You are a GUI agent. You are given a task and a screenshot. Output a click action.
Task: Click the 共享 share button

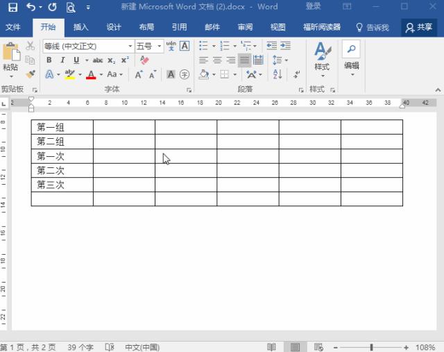[419, 27]
